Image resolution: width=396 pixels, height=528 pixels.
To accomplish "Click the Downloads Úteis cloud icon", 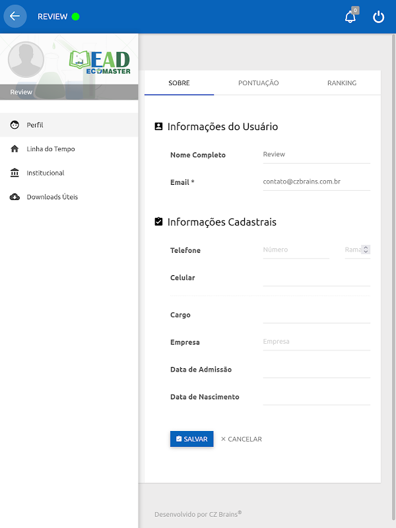I will pos(15,197).
